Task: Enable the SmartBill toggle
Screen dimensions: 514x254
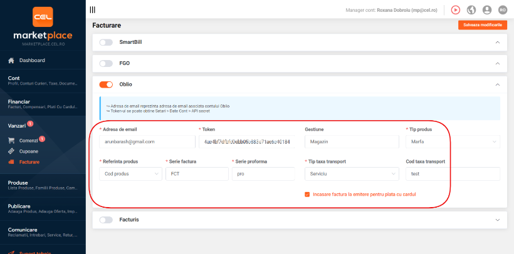Action: (x=106, y=42)
